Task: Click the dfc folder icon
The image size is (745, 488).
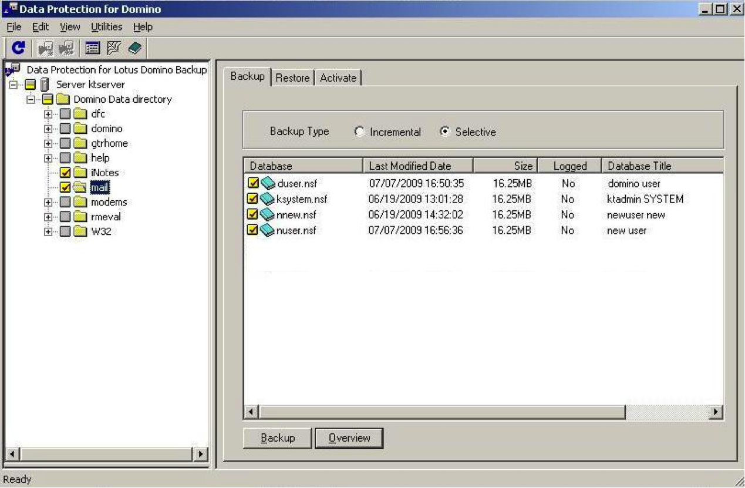Action: point(80,114)
